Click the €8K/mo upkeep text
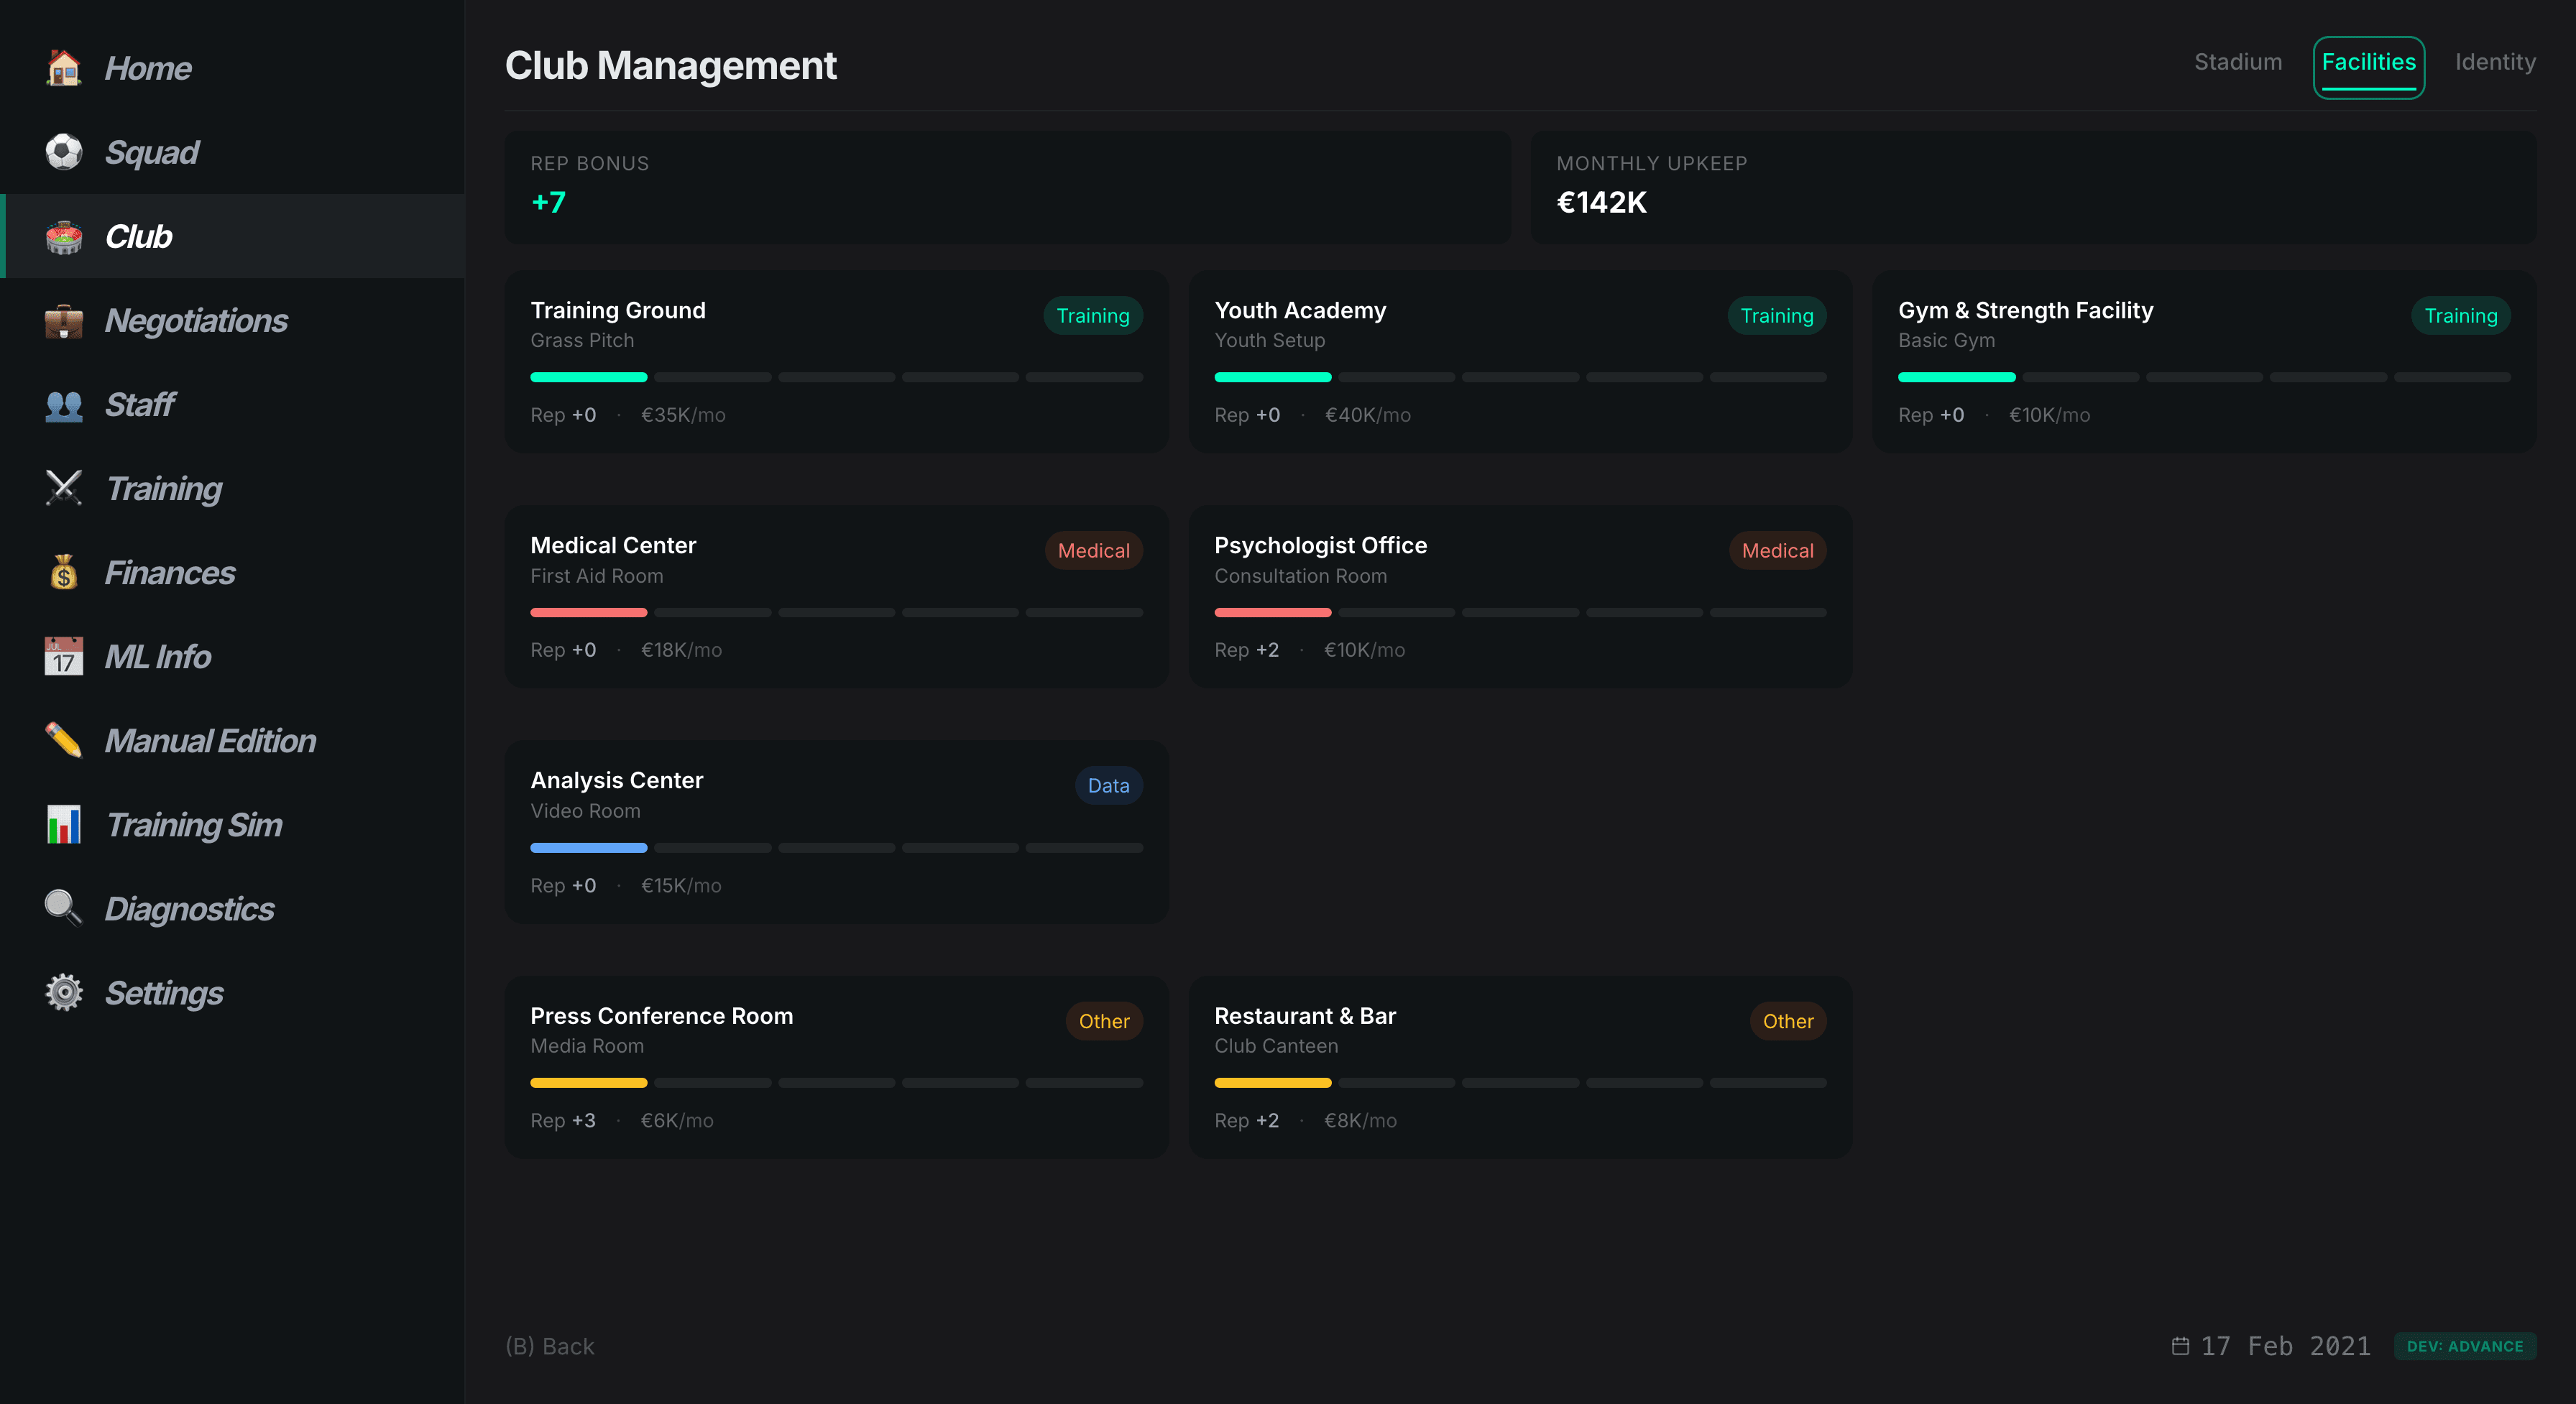This screenshot has height=1404, width=2576. (1360, 1120)
